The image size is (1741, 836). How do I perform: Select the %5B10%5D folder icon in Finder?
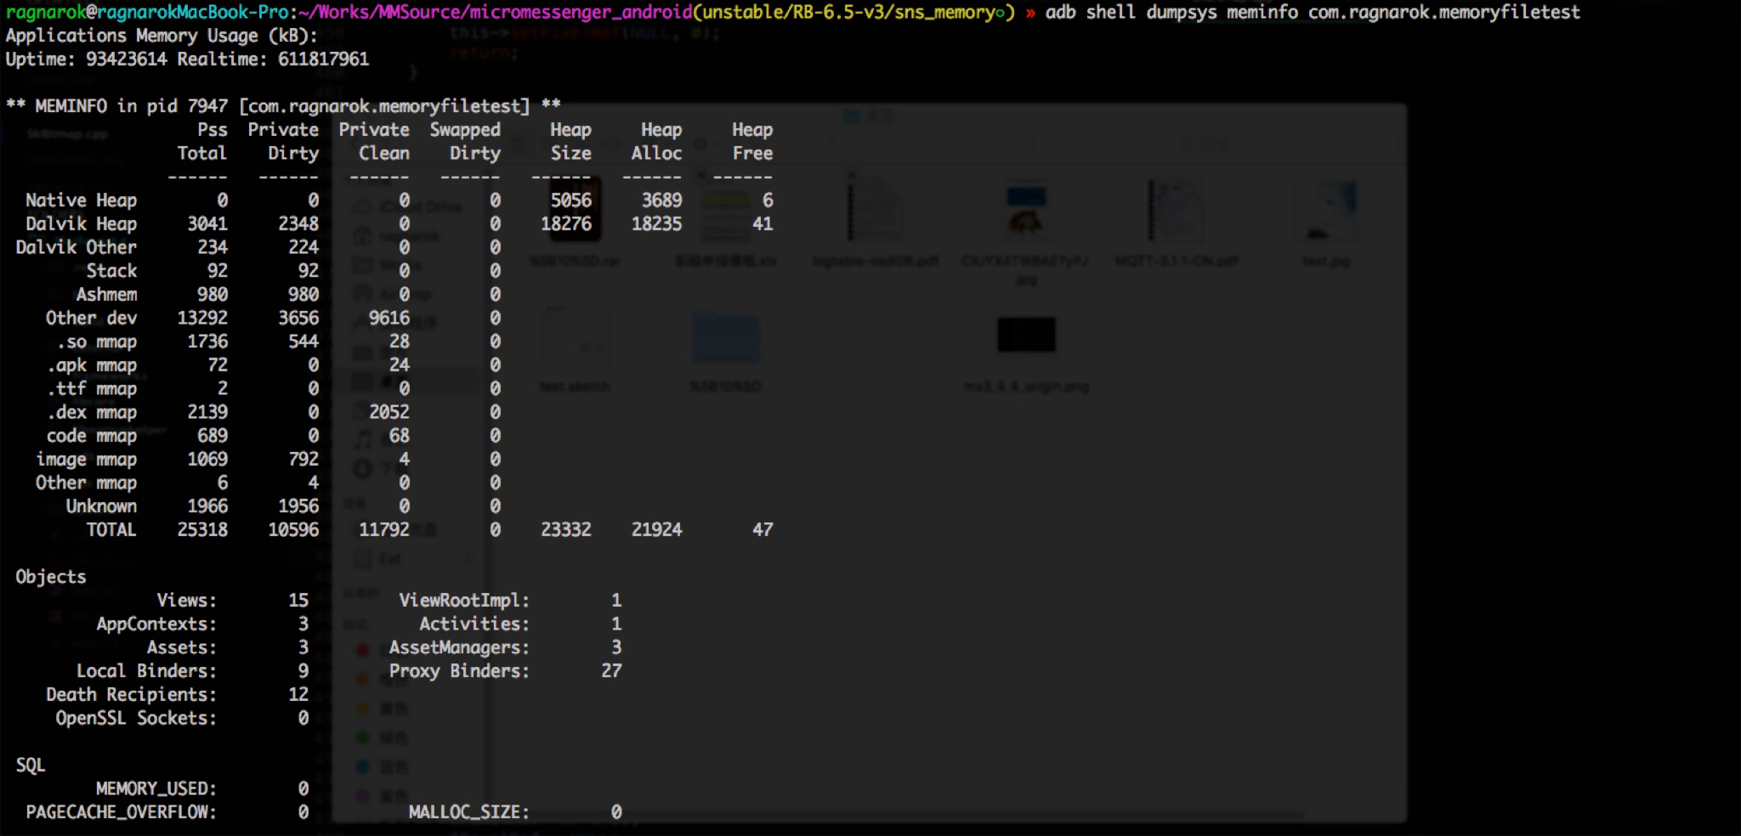(x=725, y=337)
